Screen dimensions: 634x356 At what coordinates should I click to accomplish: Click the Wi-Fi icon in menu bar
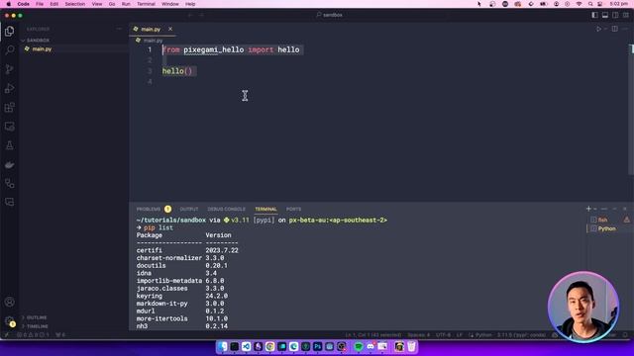(579, 4)
